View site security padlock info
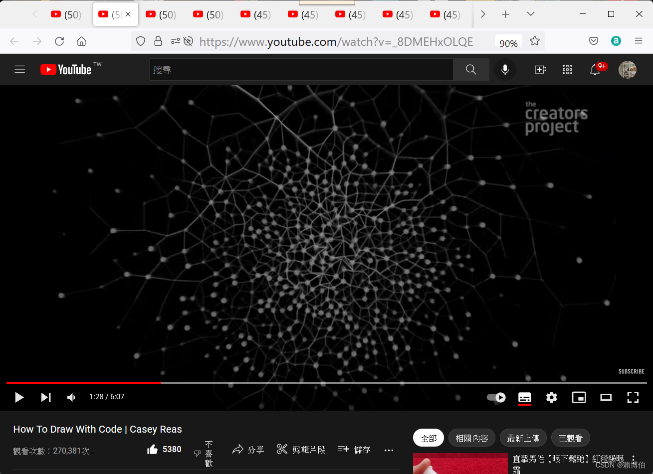 click(x=158, y=41)
